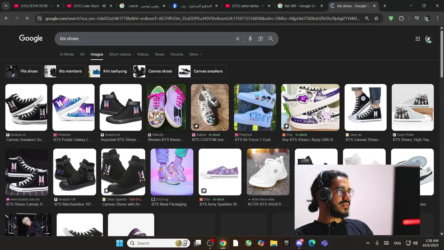
Task: Bookmark this page with the star
Action: click(376, 18)
